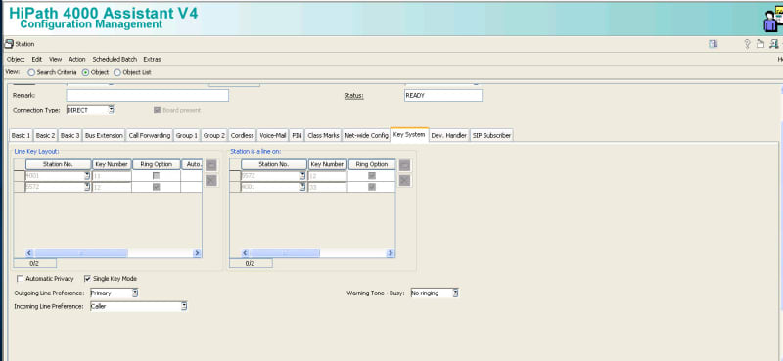Switch to the Cordless tab
Screen dimensions: 783x361
point(242,135)
